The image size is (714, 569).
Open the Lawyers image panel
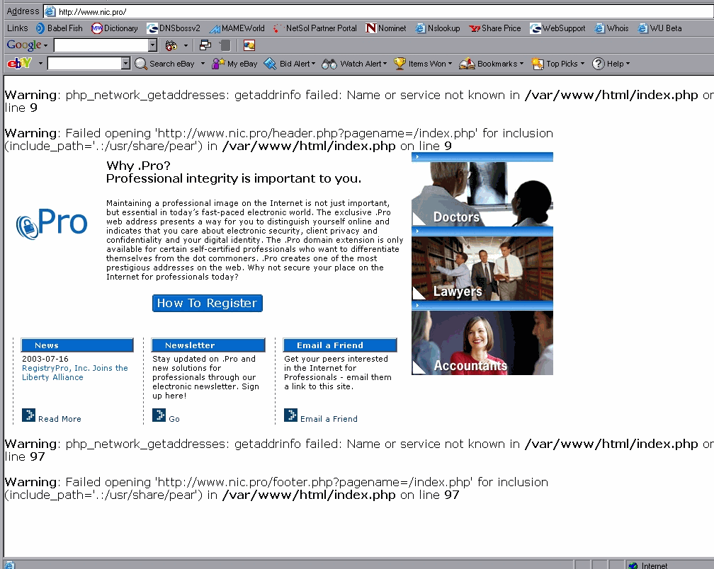tap(482, 268)
